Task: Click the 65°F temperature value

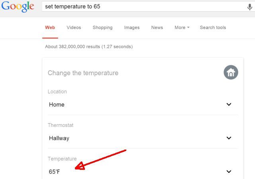Action: coord(55,172)
